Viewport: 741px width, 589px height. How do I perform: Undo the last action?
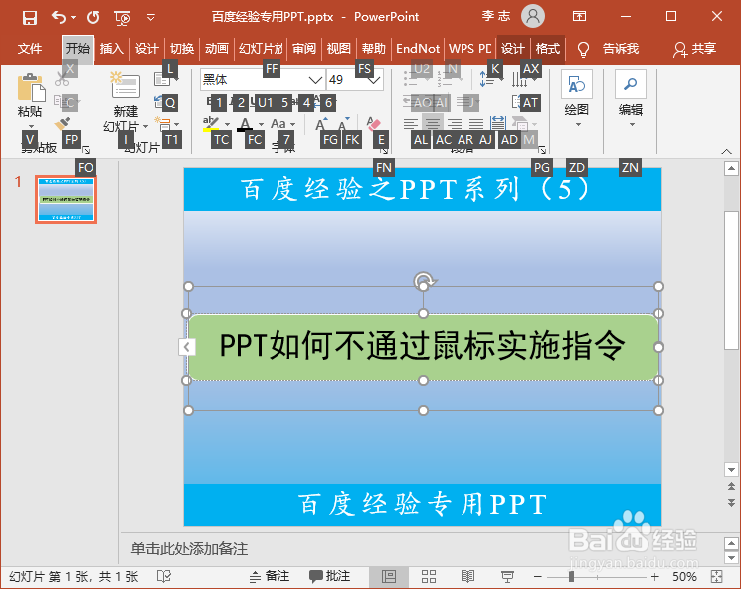click(x=59, y=18)
